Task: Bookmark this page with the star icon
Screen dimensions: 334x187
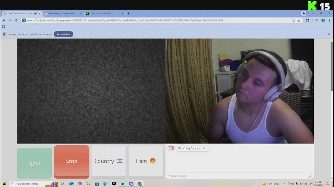Action: pyautogui.click(x=299, y=20)
